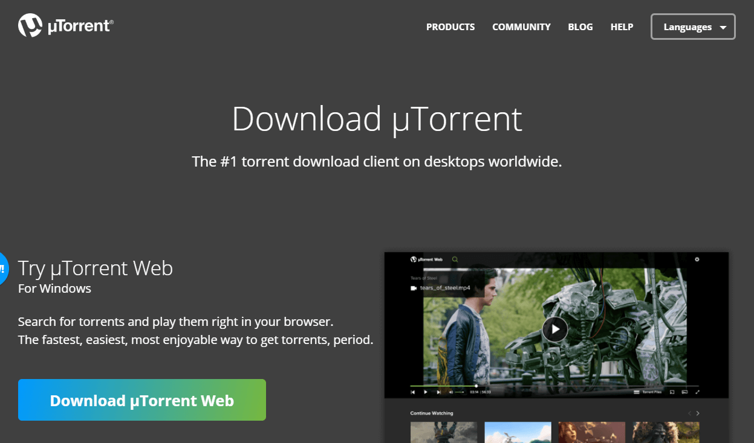Screen dimensions: 754x443
Task: Click the fullscreen expand icon
Action: point(698,392)
